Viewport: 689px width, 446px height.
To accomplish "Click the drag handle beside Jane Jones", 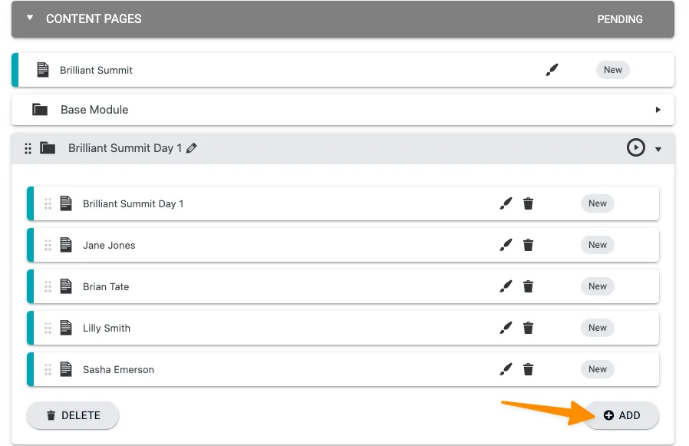I will coord(48,245).
